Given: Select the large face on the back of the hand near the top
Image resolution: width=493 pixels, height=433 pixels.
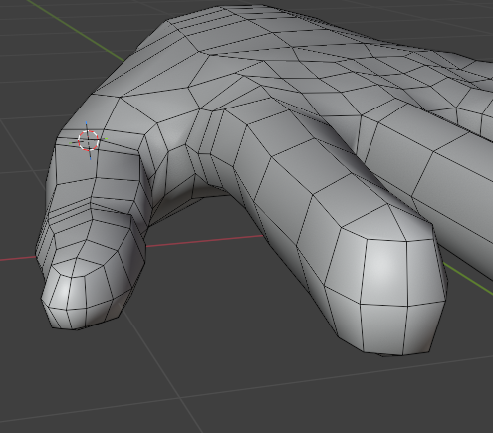Looking at the screenshot, I should pos(232,33).
